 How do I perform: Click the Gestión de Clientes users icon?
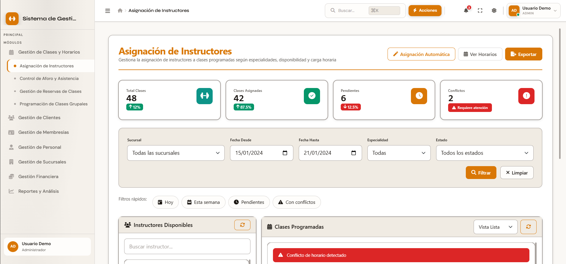point(11,118)
